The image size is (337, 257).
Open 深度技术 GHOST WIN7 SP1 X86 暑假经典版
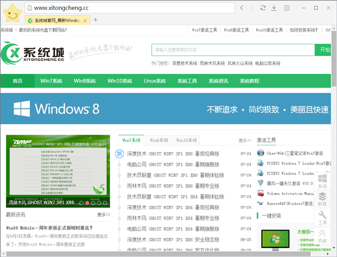coord(173,154)
